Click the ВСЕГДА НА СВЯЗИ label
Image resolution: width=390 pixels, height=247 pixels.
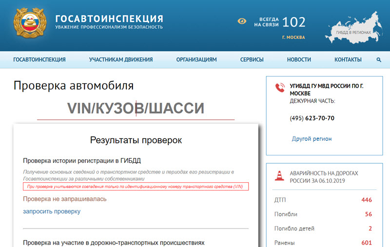266,22
